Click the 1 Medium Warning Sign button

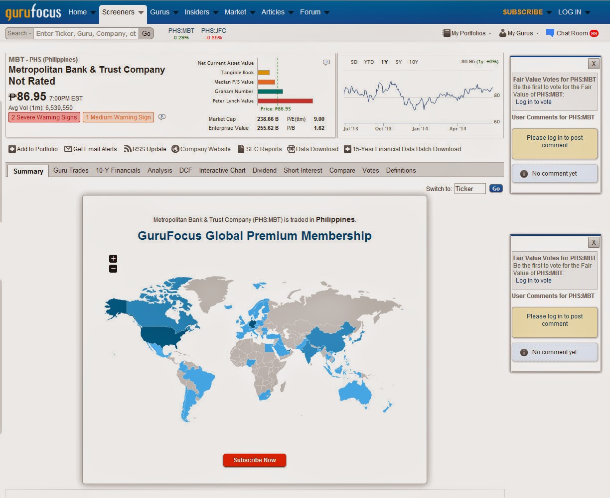(118, 117)
